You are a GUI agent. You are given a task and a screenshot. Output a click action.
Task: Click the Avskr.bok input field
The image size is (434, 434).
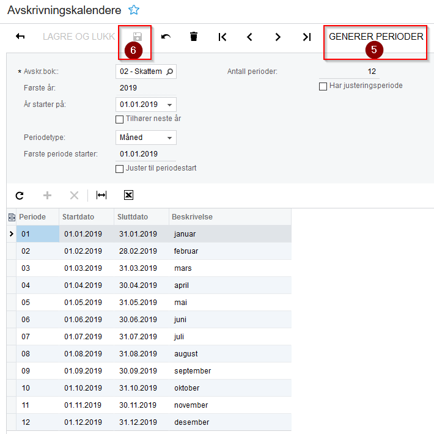pyautogui.click(x=146, y=72)
